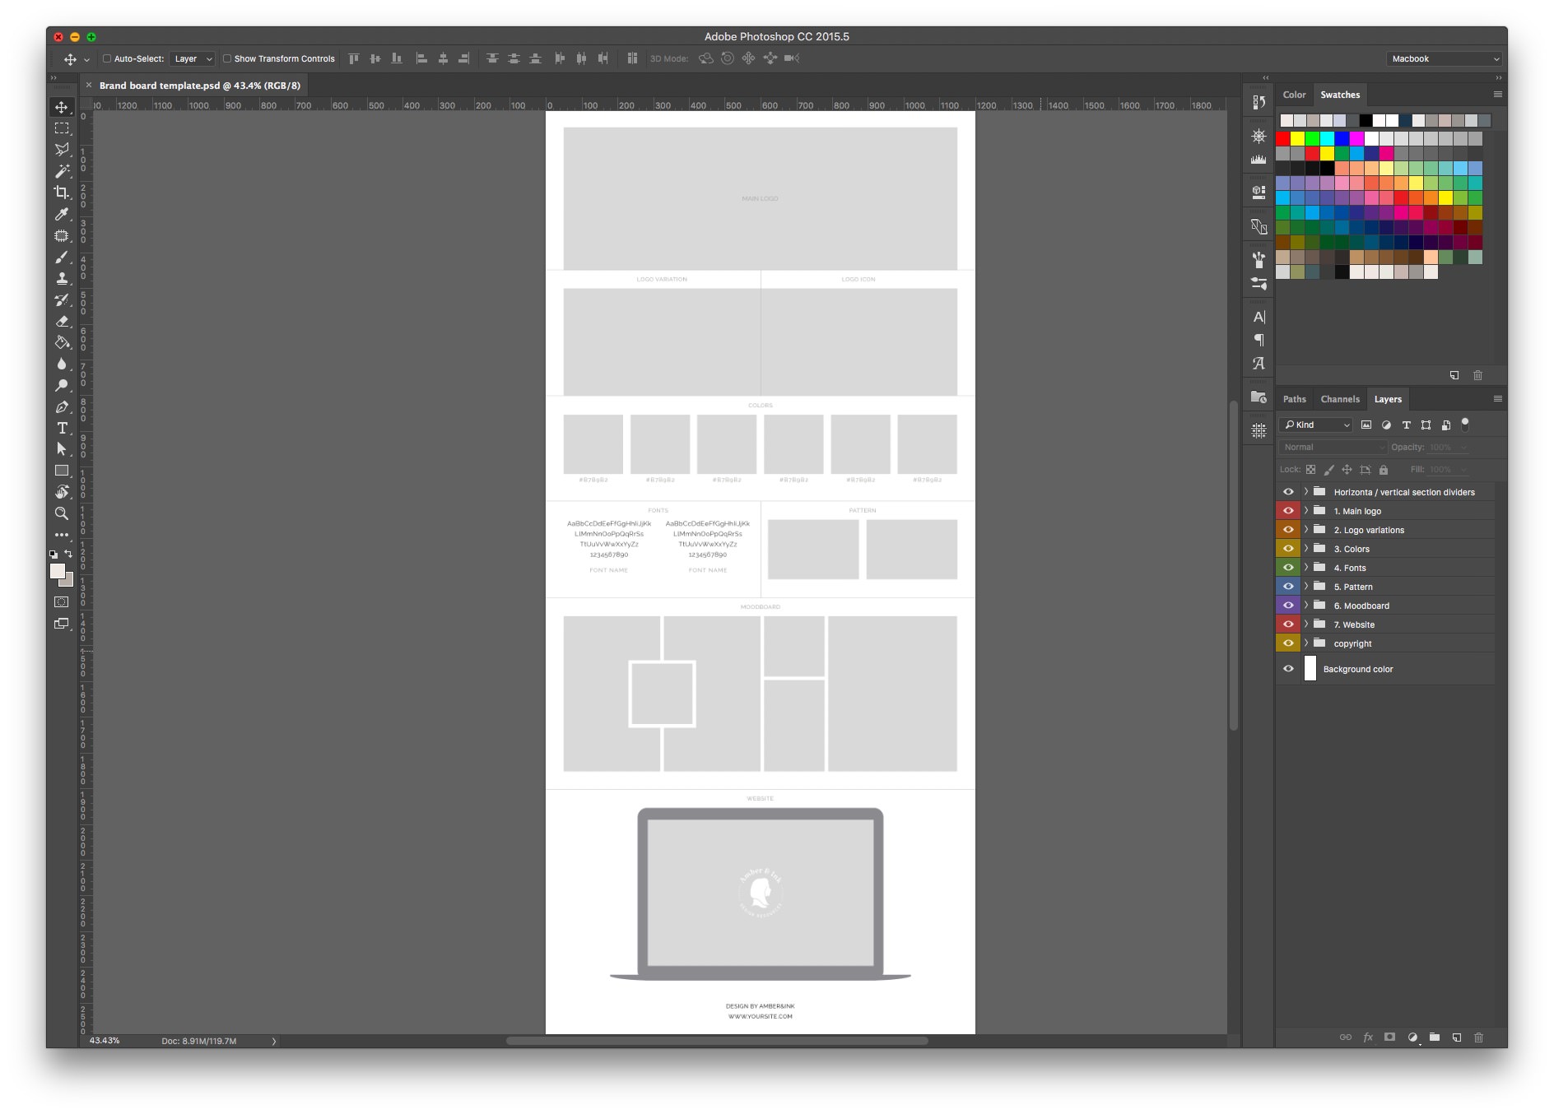Enable Show Transform Controls checkbox
Image resolution: width=1554 pixels, height=1114 pixels.
coord(227,58)
